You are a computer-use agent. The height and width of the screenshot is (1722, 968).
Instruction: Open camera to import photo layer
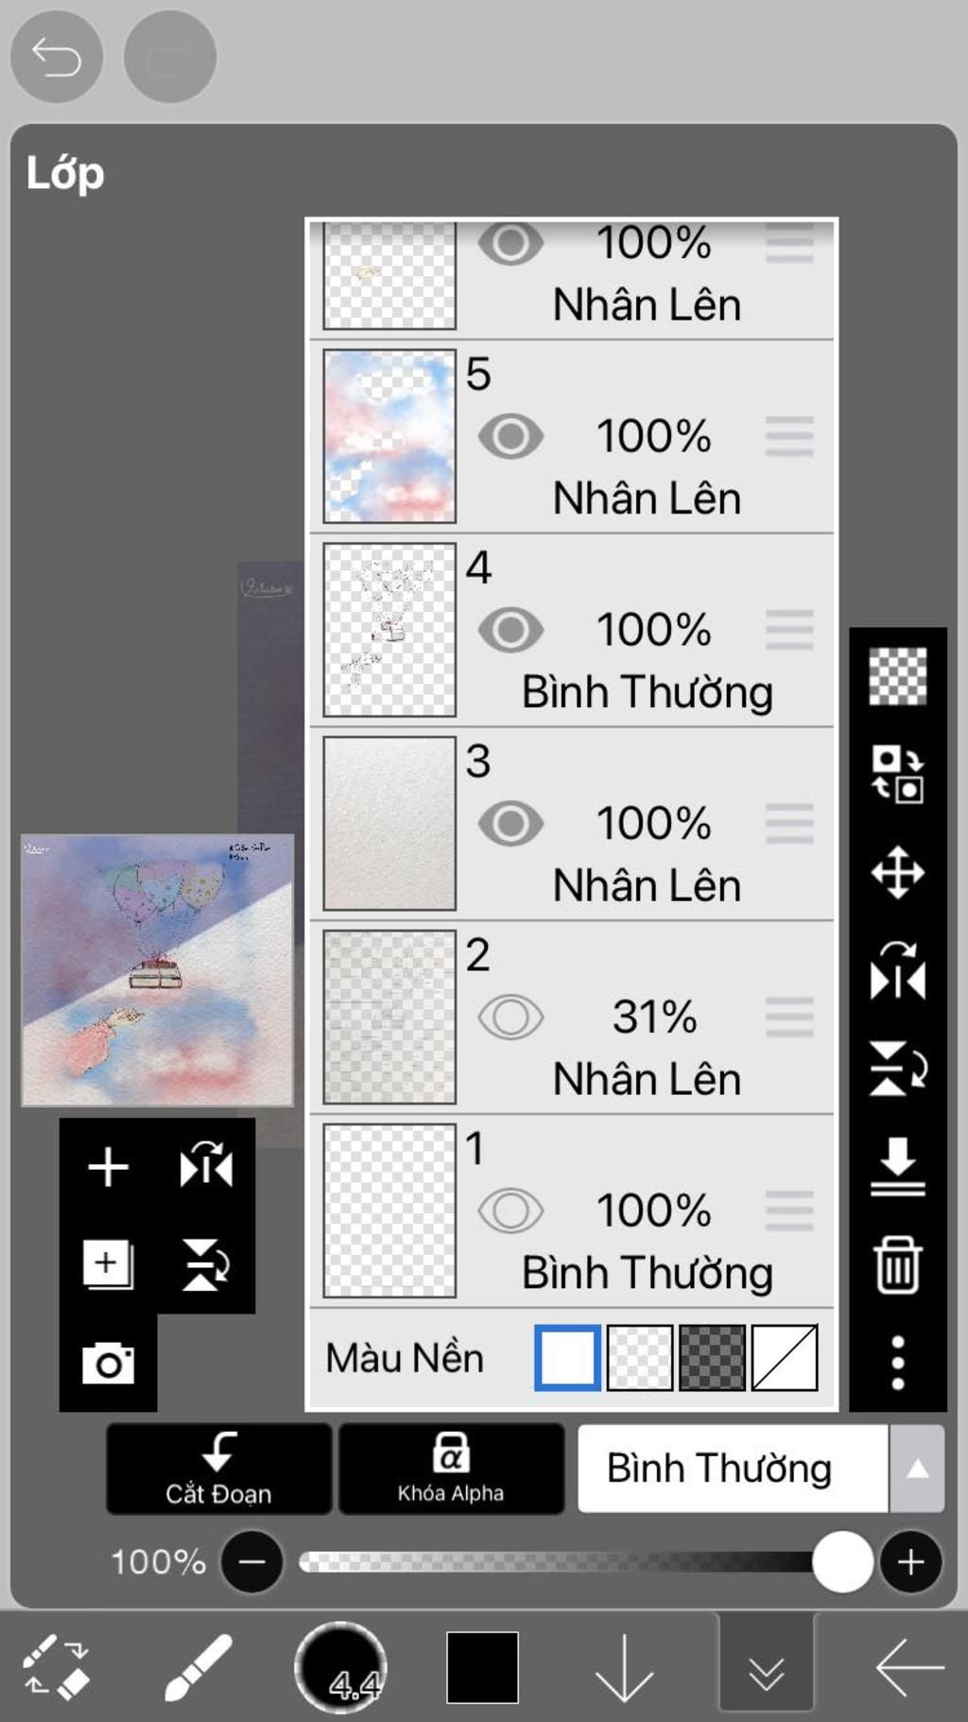(x=108, y=1363)
